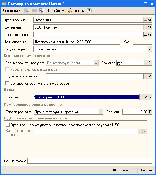The image size is (156, 175).
Task: Open the Перейти menu
Action: (x=56, y=11)
